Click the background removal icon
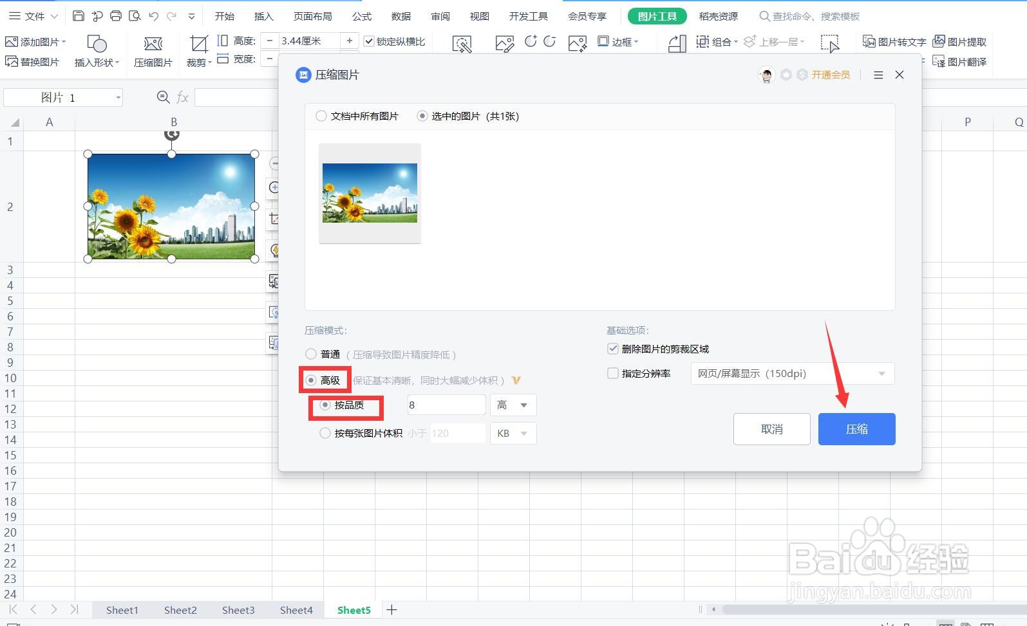 (462, 44)
